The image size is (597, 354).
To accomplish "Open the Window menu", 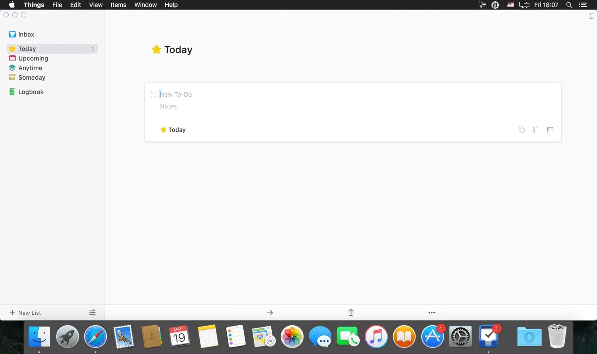I will [x=145, y=5].
